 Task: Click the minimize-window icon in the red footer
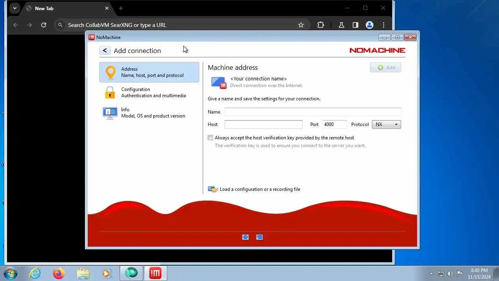(x=259, y=237)
